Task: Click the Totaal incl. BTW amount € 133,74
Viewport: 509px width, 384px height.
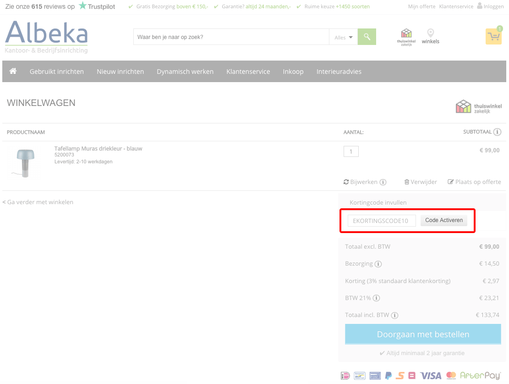Action: coord(487,315)
